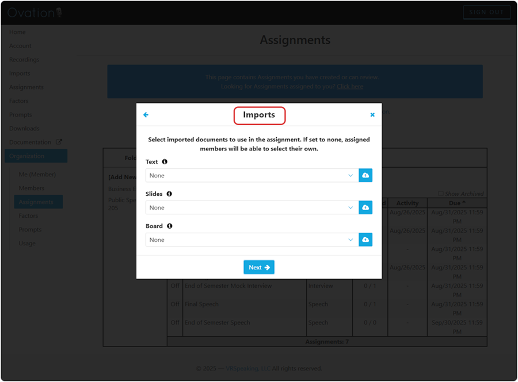Open Account in the sidebar

coord(20,46)
